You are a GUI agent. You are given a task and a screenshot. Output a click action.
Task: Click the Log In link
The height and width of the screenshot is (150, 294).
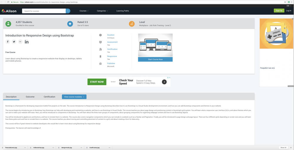point(289,11)
